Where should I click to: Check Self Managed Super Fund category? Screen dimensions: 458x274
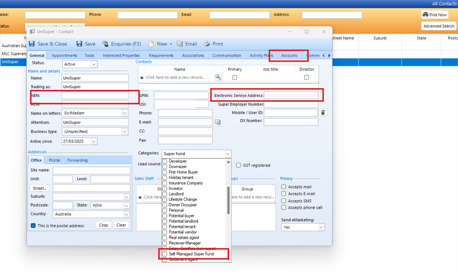coord(165,254)
